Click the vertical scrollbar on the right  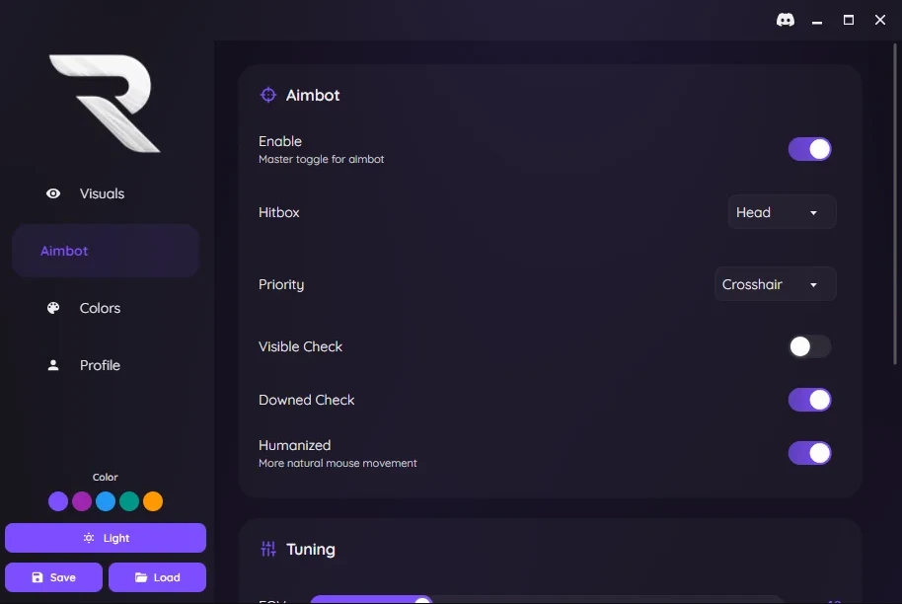tap(896, 197)
